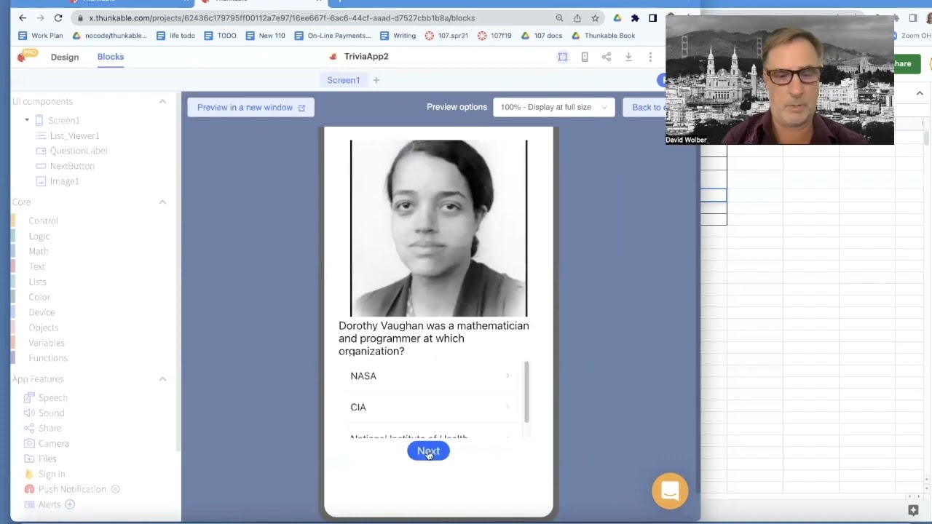Click the Next button in app preview

(x=428, y=451)
